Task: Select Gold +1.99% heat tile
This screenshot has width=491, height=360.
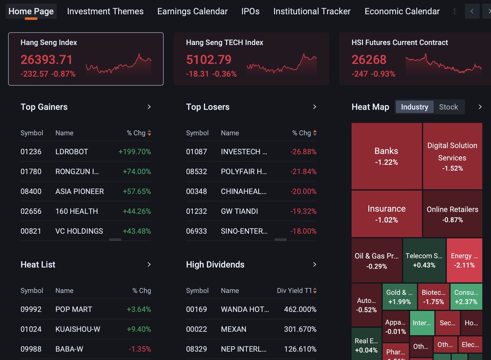Action: 400,297
